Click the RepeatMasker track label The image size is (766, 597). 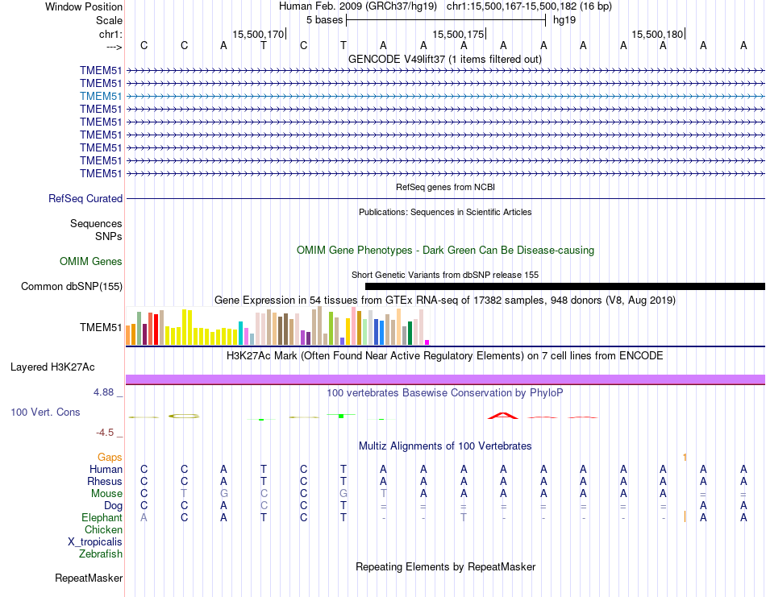pyautogui.click(x=89, y=578)
